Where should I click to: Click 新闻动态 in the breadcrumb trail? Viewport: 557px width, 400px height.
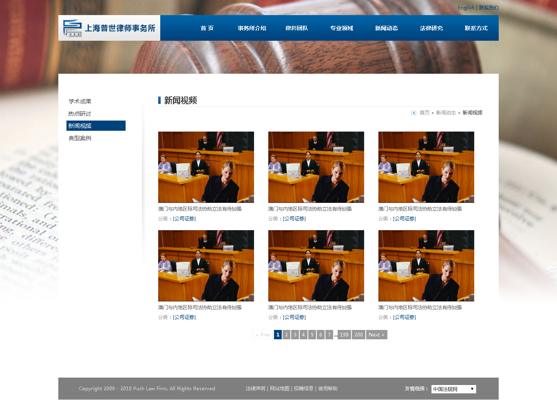446,113
